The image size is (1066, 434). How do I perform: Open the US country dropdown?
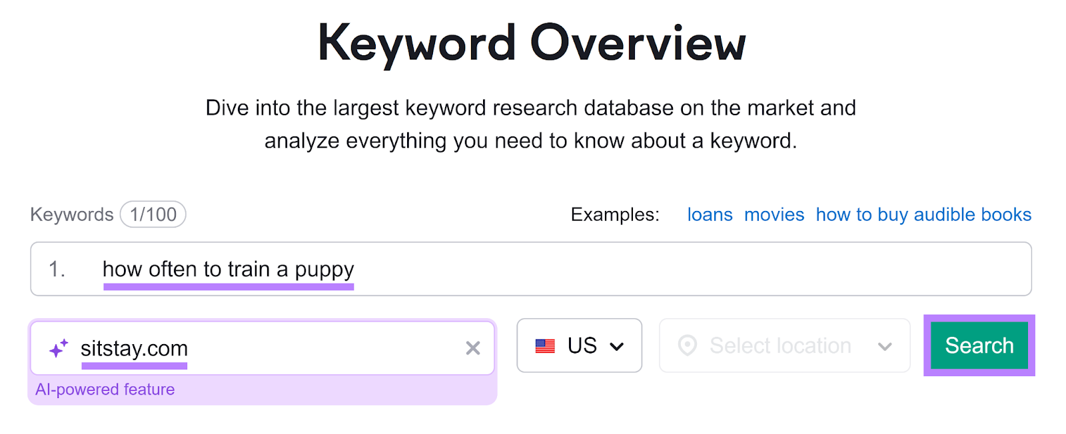(579, 345)
